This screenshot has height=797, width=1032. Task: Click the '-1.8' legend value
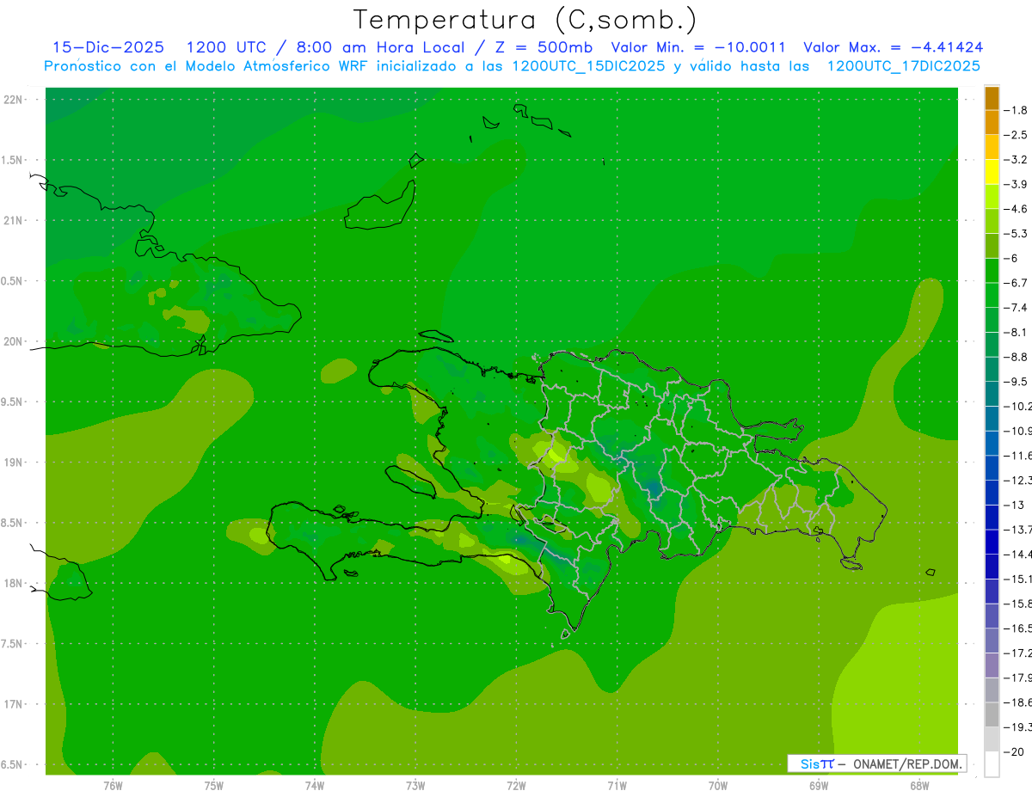click(1016, 110)
